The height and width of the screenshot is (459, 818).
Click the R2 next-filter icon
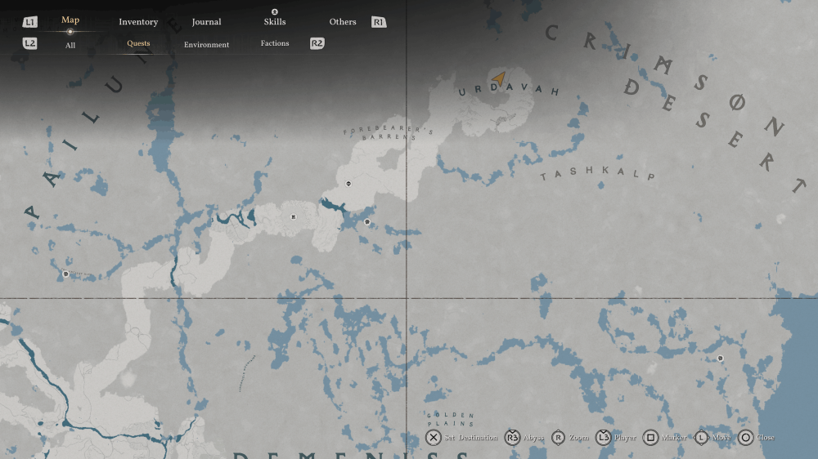click(317, 43)
